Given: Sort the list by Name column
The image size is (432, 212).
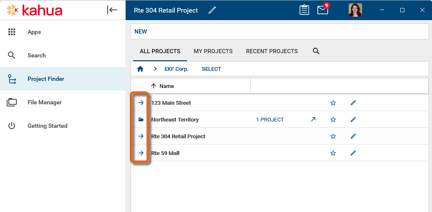Looking at the screenshot, I should click(x=166, y=86).
